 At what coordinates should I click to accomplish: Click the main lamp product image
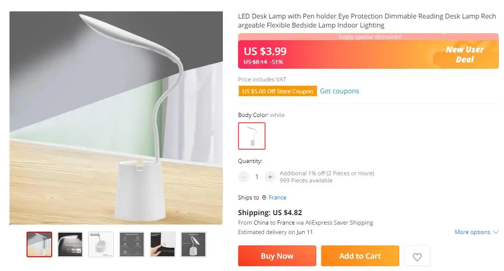(116, 118)
